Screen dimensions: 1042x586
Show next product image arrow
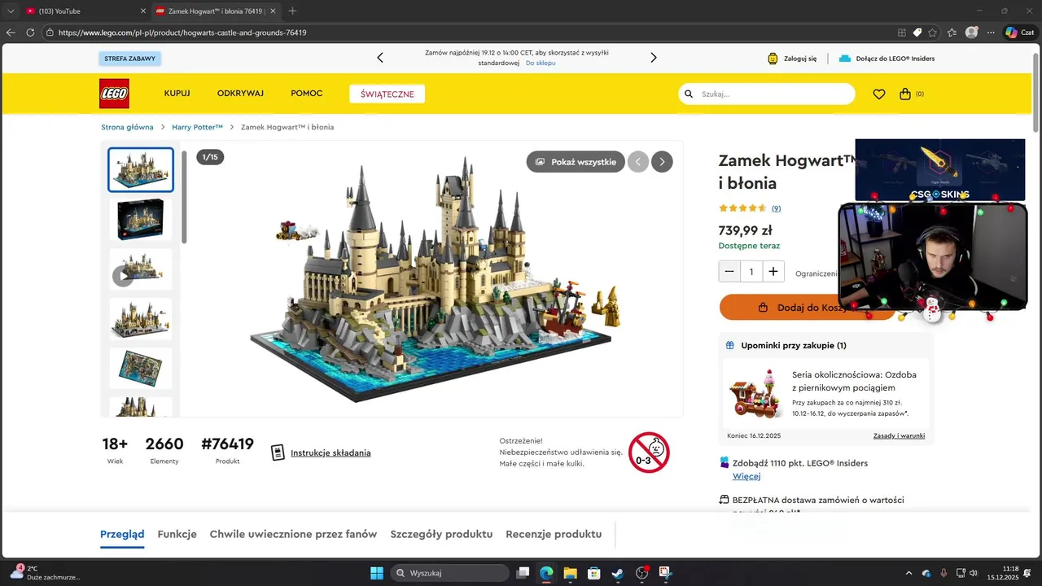click(x=662, y=162)
